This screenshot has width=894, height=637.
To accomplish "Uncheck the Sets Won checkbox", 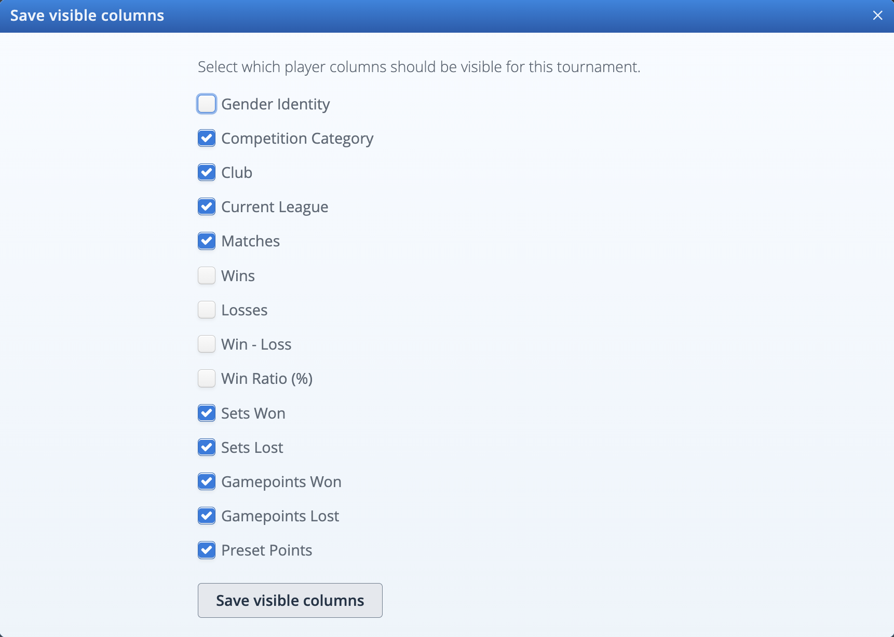I will click(207, 413).
